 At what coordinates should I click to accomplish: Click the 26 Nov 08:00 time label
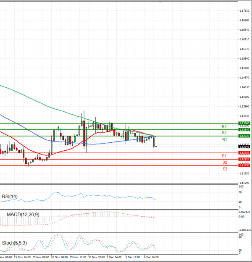pos(59,257)
